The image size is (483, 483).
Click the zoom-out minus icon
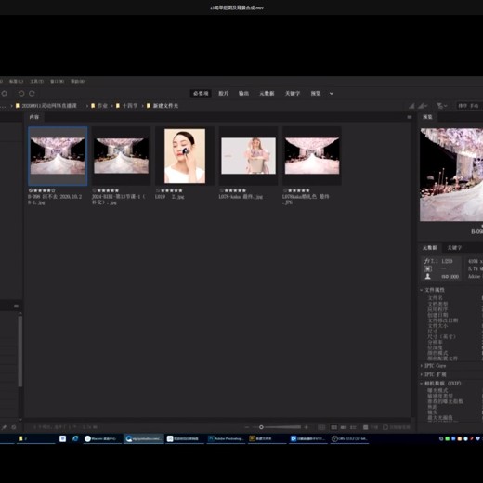click(247, 427)
